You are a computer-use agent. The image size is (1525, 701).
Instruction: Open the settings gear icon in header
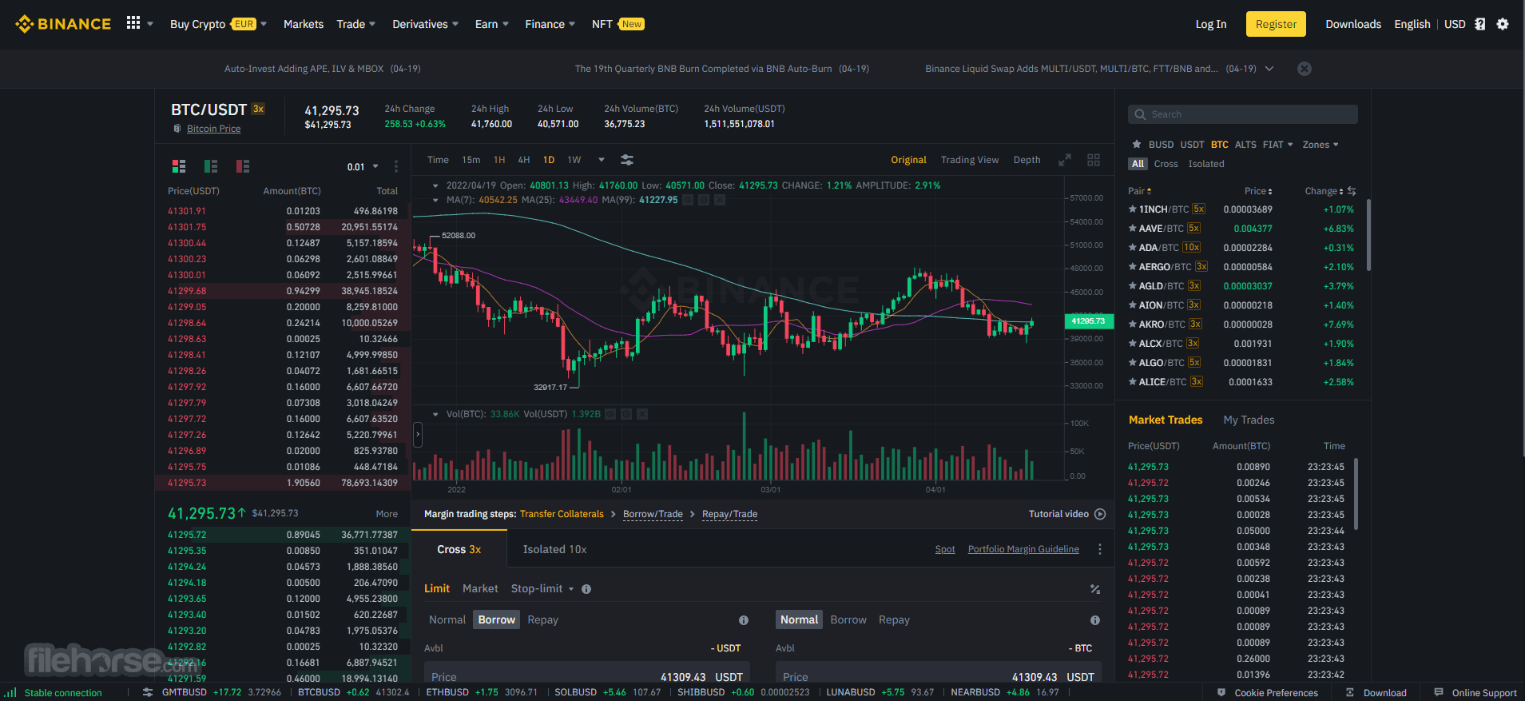[1503, 24]
